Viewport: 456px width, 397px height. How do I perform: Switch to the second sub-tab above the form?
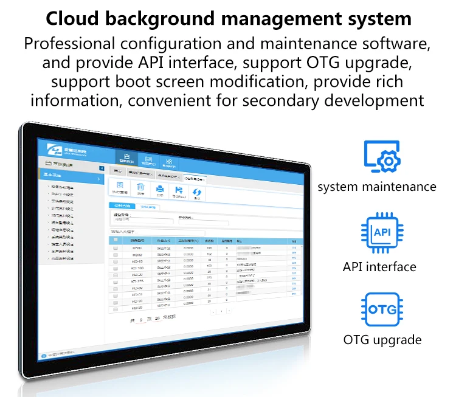point(148,207)
